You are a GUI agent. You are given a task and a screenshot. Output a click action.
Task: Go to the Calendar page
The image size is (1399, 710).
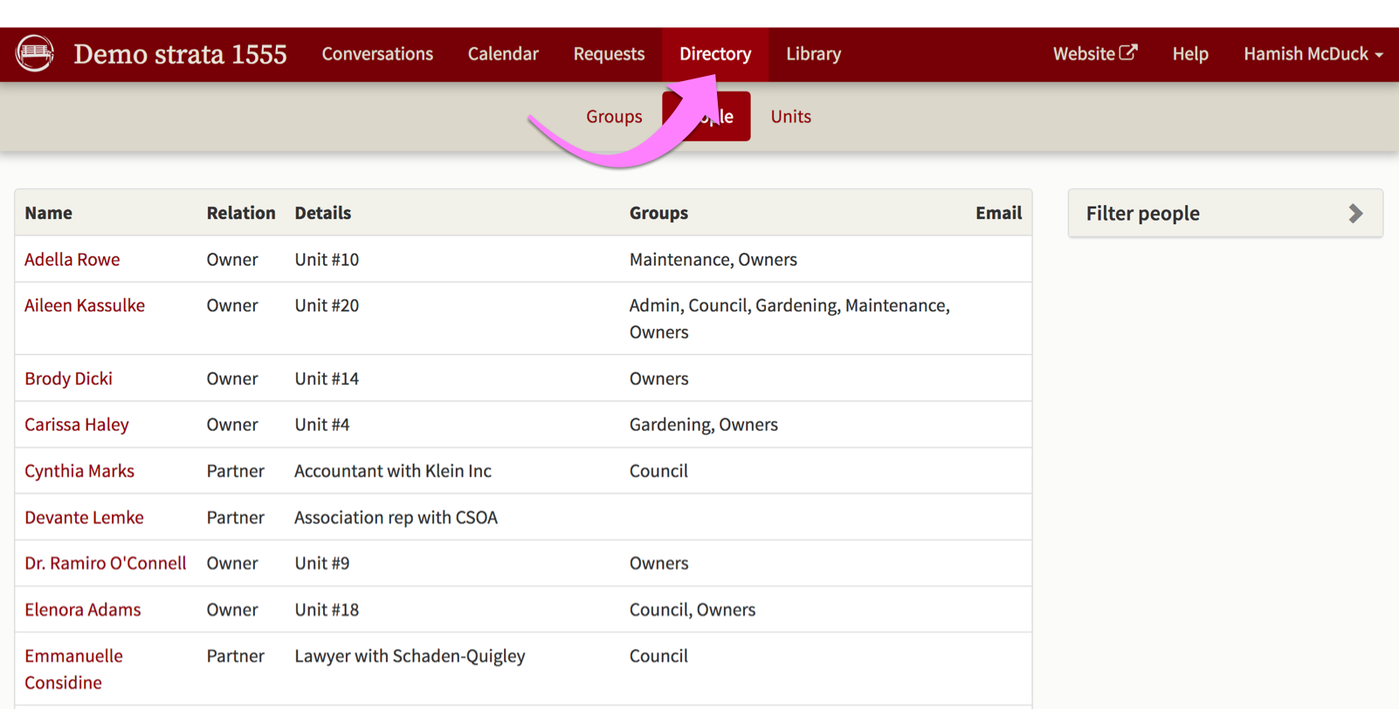tap(503, 54)
